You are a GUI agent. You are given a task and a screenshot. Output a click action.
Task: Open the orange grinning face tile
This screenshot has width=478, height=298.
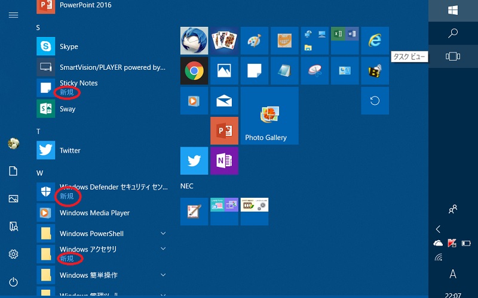pyautogui.click(x=285, y=41)
